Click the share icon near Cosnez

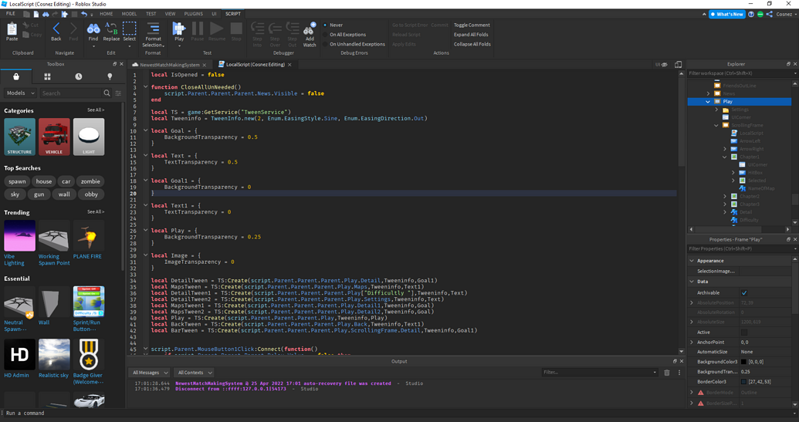tap(770, 14)
